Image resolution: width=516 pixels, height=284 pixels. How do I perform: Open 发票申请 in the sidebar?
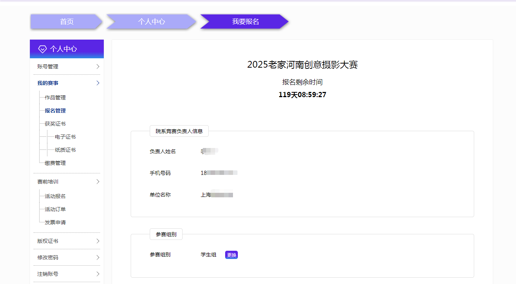click(54, 222)
